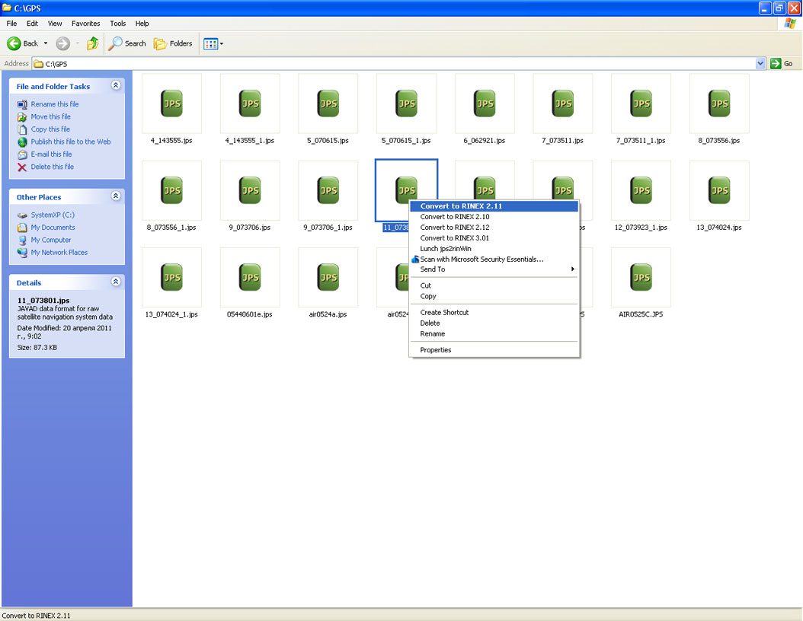Choose Convert to RINEX 3.01
The height and width of the screenshot is (621, 803).
coord(455,238)
